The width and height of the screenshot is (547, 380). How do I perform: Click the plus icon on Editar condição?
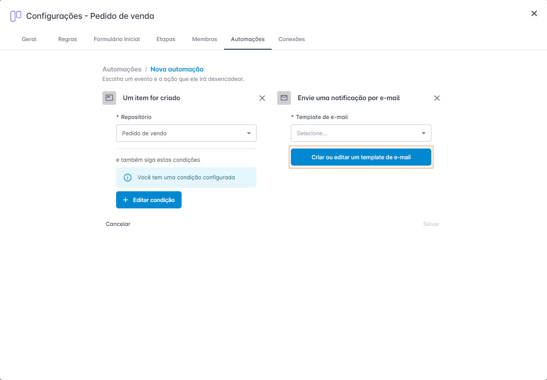(126, 200)
